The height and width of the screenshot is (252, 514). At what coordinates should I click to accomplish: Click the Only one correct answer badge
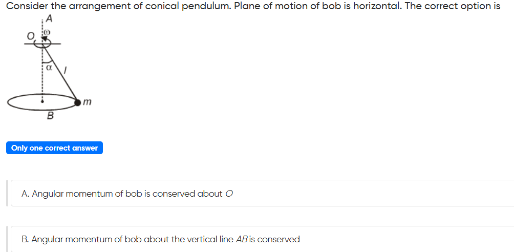point(54,148)
